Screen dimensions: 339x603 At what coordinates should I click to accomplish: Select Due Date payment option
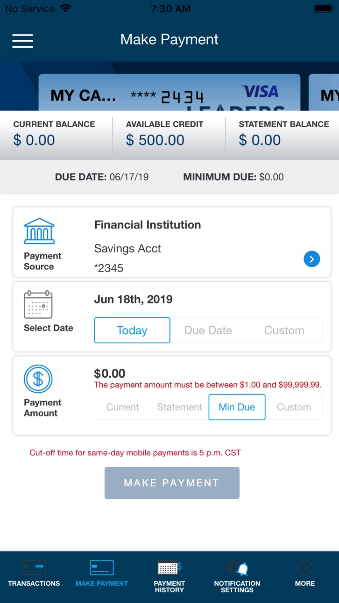(208, 330)
